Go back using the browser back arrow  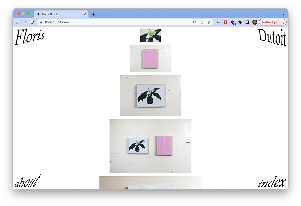point(18,22)
